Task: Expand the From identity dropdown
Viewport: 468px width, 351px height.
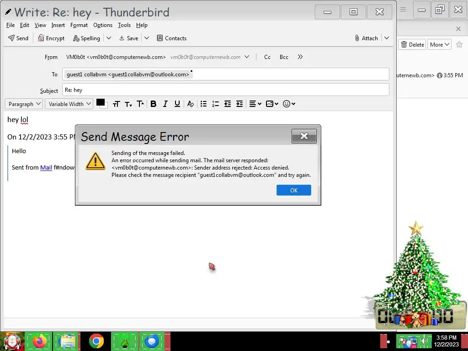Action: [x=247, y=57]
